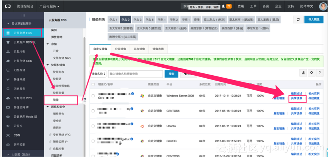Click the 专有网络 VPC cloud icon
The height and width of the screenshot is (157, 328).
8,98
